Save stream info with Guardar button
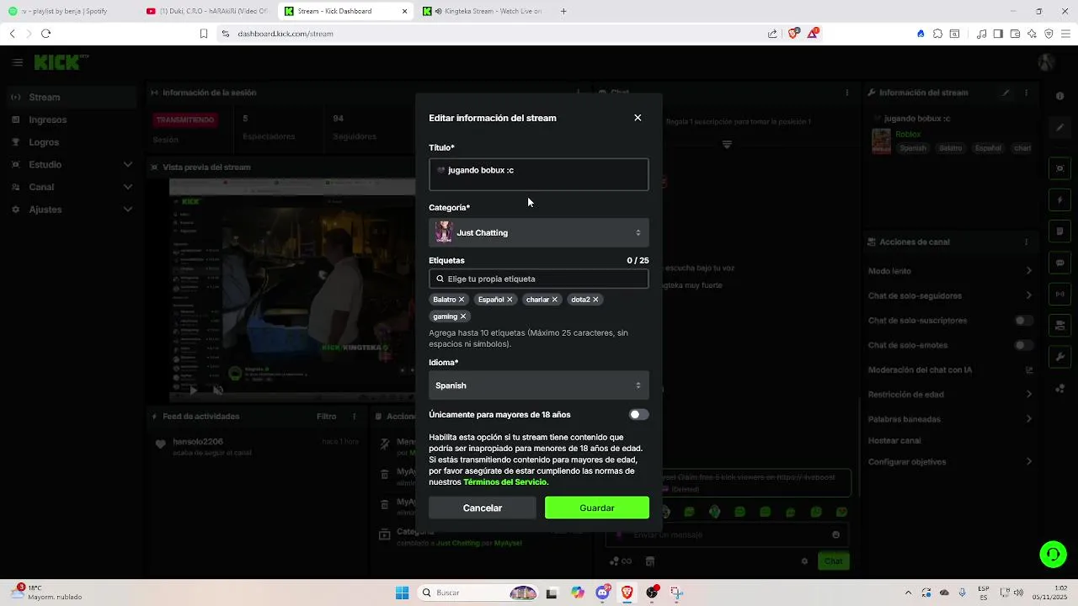Screen dimensions: 1078x606 pyautogui.click(x=597, y=508)
